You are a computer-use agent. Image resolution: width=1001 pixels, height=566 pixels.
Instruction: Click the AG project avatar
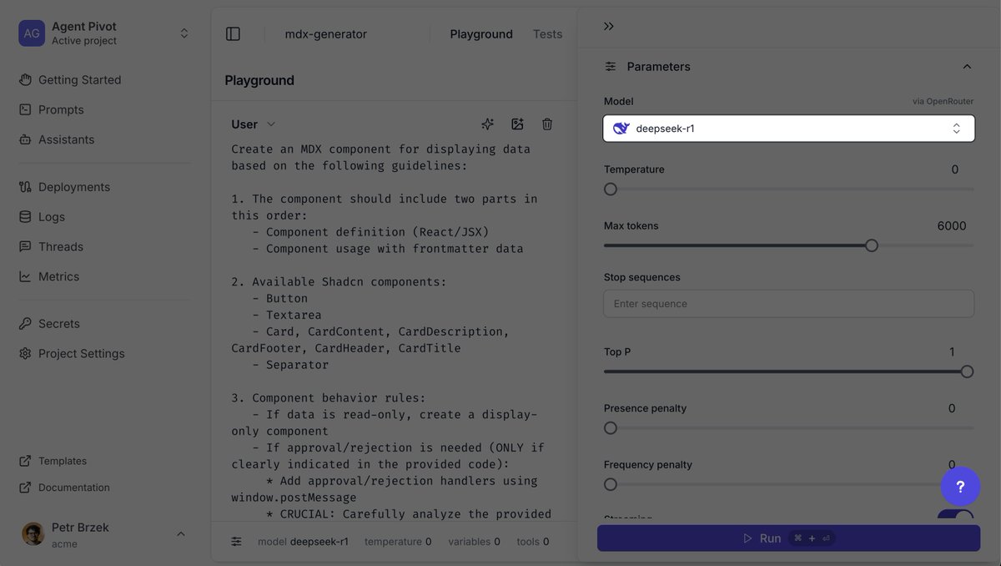[x=32, y=33]
